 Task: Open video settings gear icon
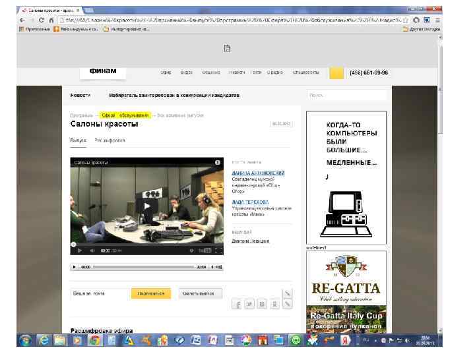point(191,251)
